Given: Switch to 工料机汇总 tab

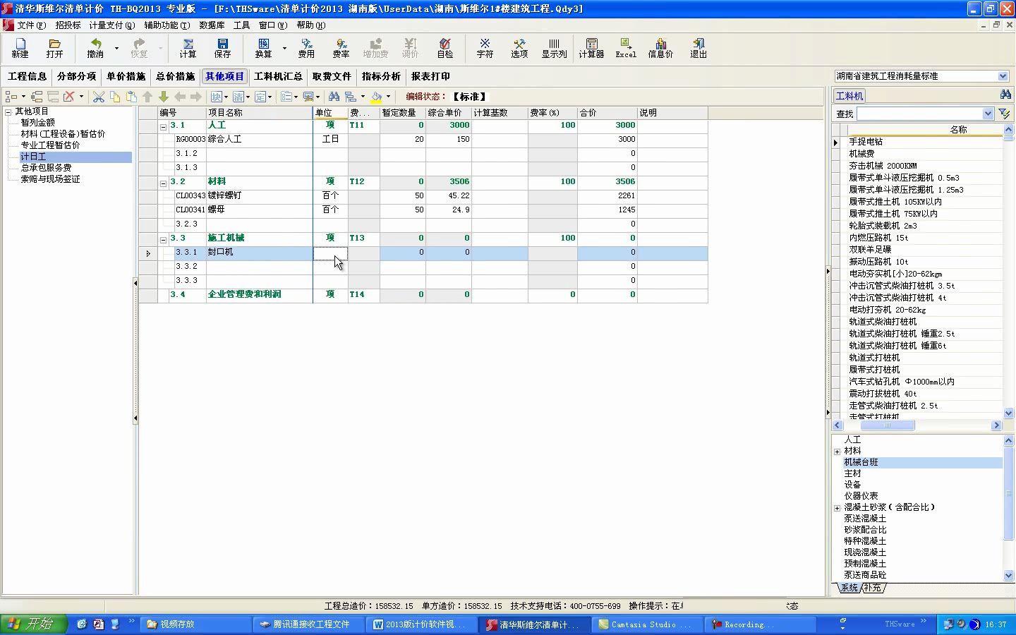Looking at the screenshot, I should 278,76.
